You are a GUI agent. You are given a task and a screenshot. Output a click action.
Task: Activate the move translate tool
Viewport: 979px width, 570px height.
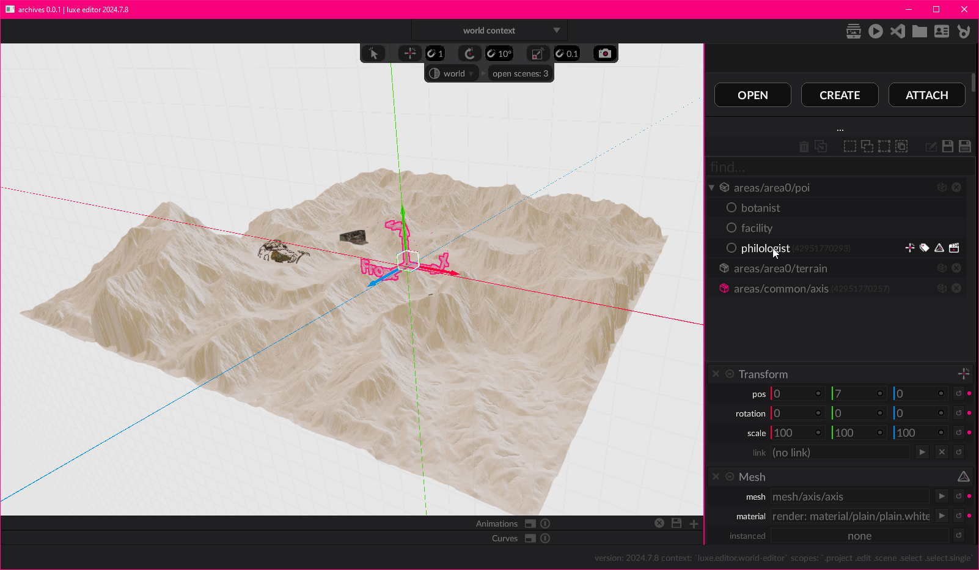(x=409, y=54)
